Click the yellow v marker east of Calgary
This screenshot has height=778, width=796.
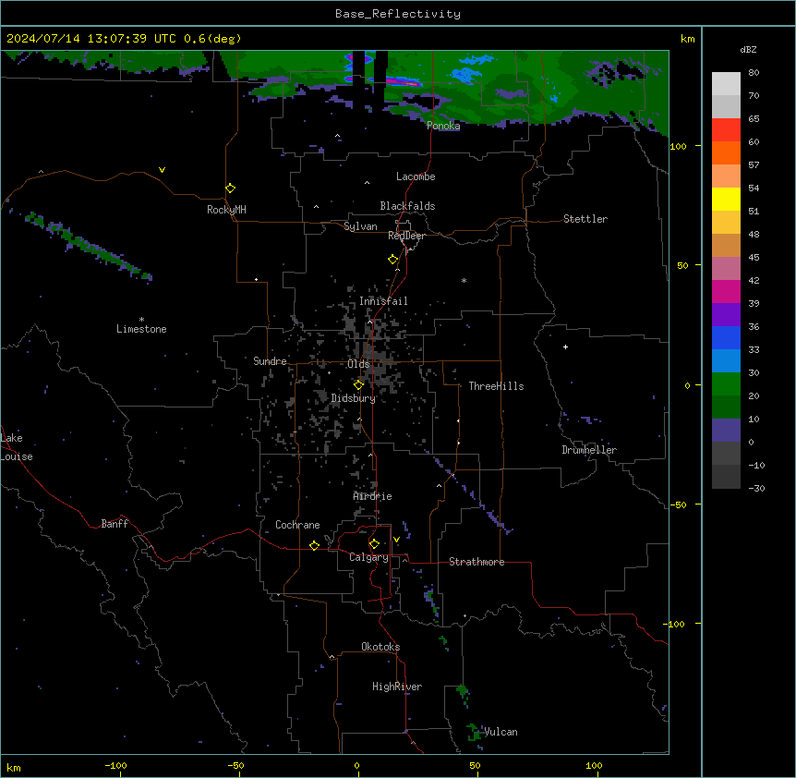[396, 540]
